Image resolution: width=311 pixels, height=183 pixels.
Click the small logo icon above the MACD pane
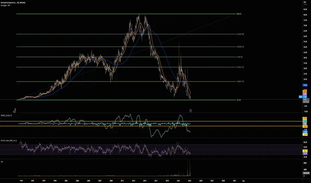point(14,110)
